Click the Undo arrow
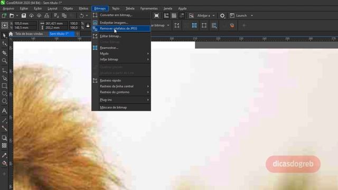Image resolution: width=338 pixels, height=190 pixels. point(81,15)
